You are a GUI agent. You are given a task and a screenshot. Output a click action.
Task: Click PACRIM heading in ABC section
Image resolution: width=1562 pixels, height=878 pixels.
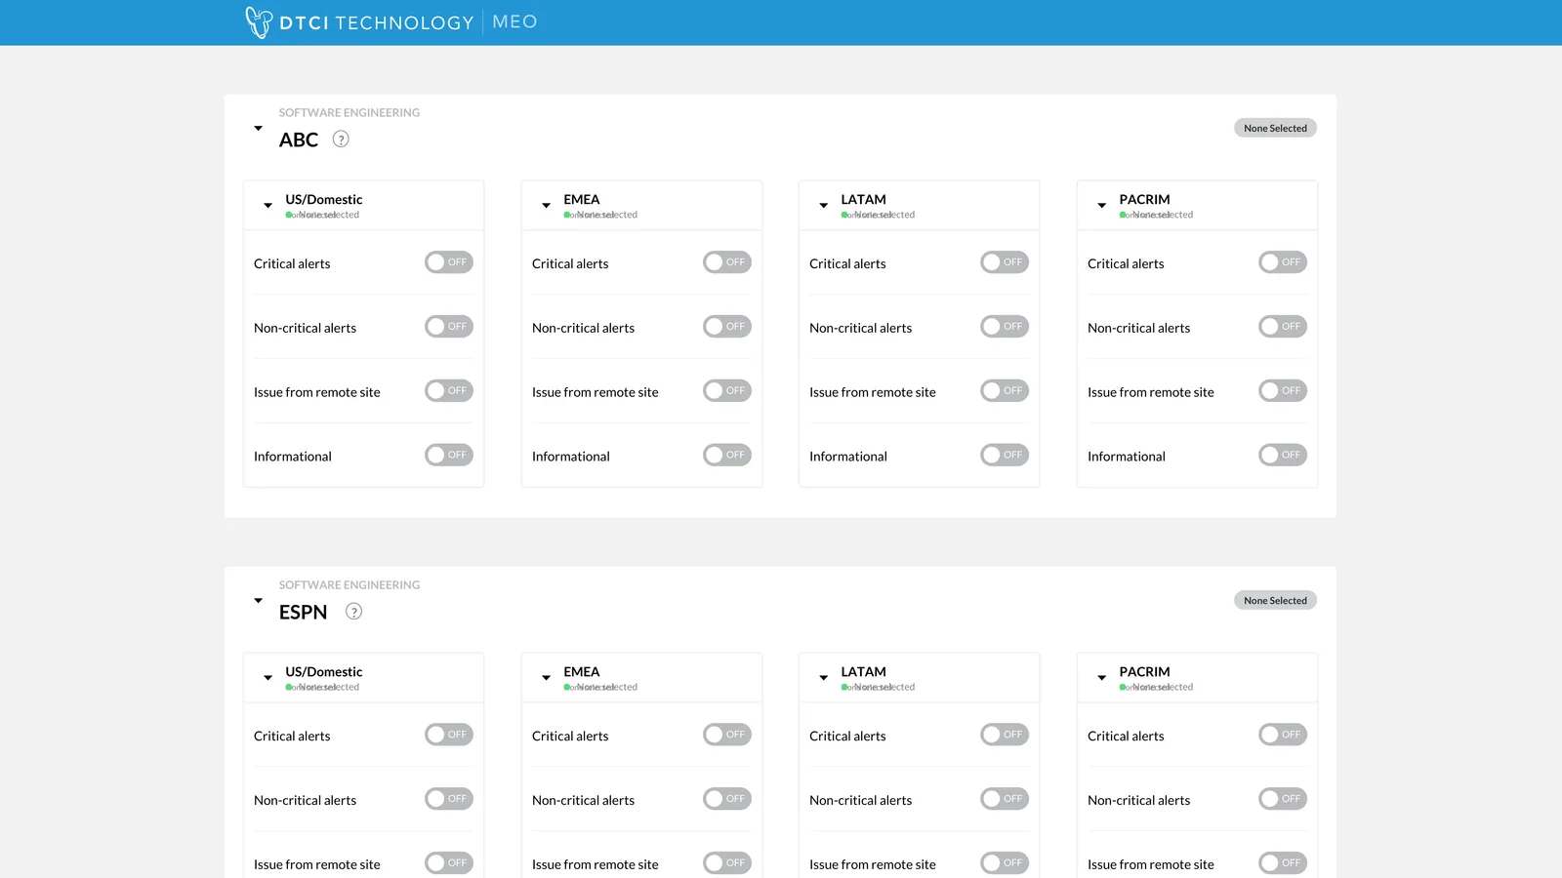click(1144, 199)
